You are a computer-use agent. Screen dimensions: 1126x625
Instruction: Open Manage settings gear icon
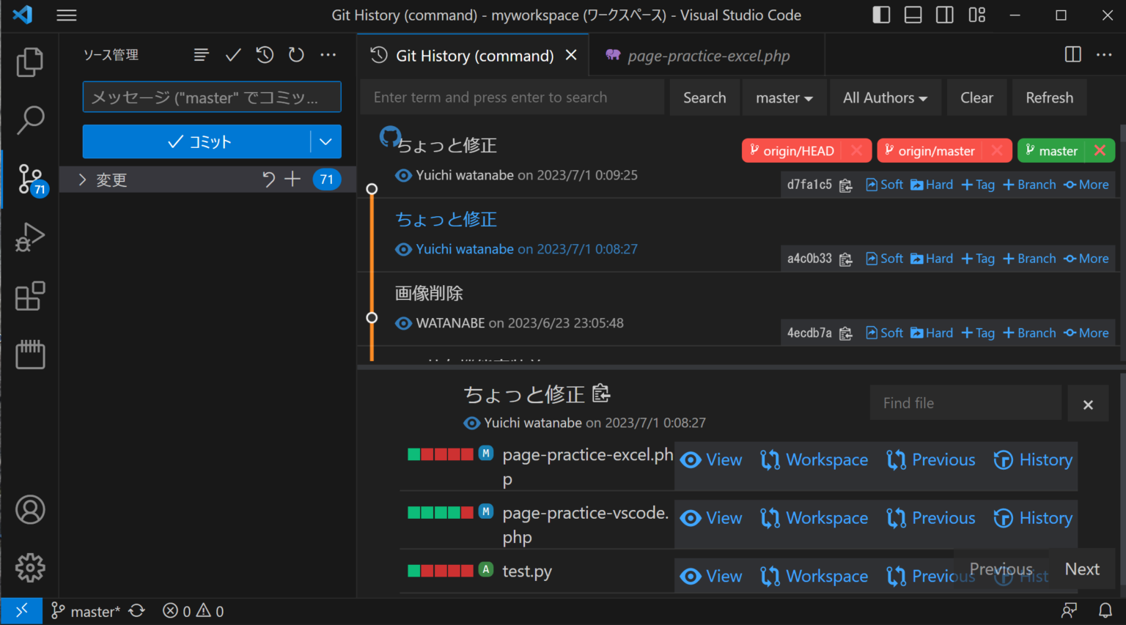30,567
